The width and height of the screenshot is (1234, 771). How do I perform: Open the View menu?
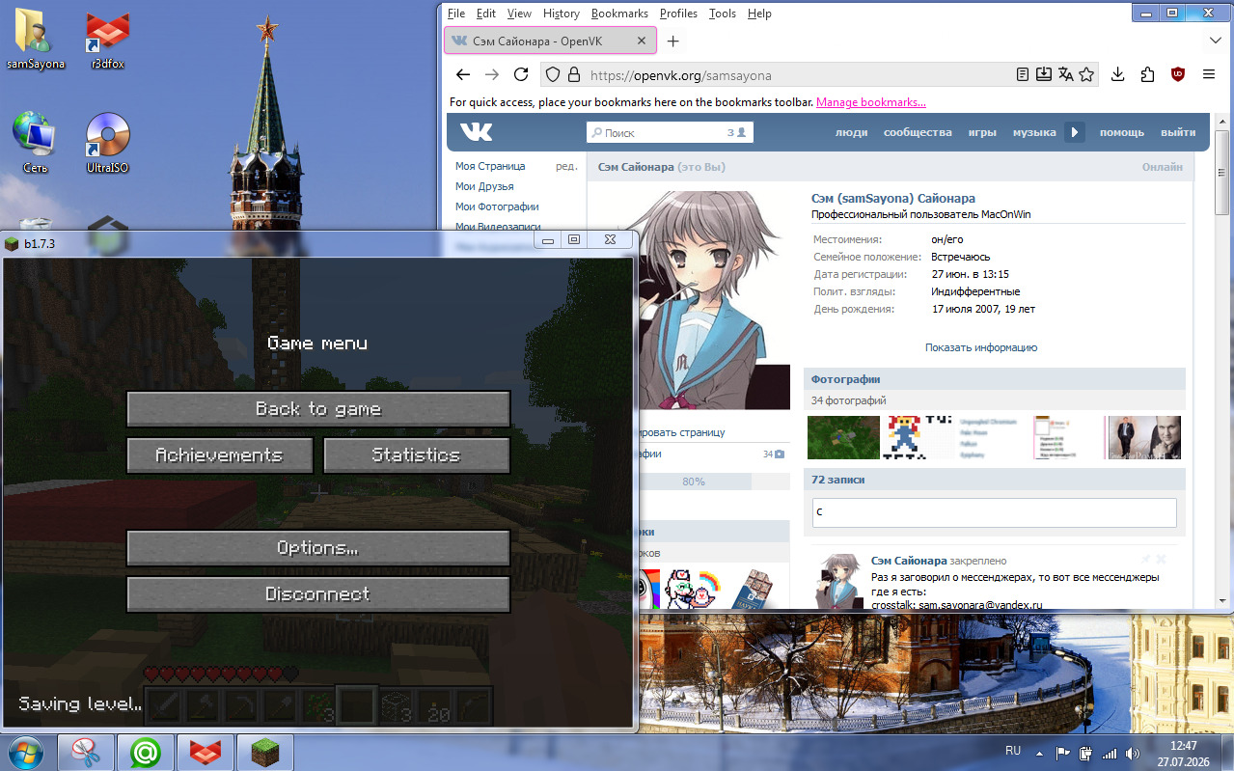519,14
